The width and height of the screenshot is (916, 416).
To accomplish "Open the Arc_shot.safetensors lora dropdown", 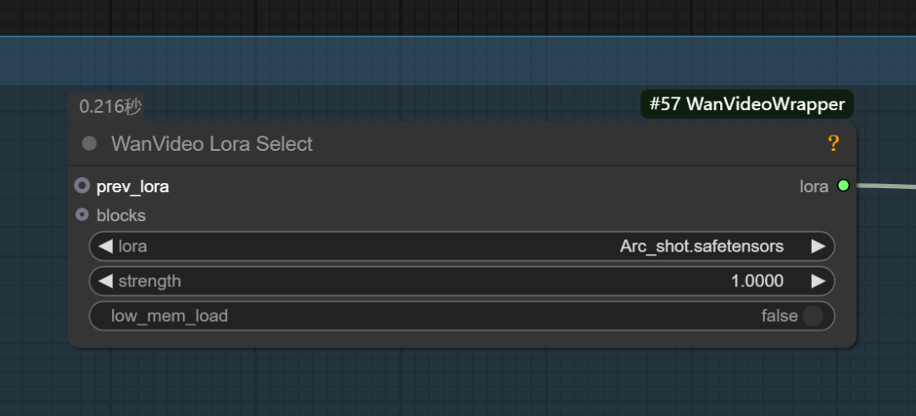I will coord(461,247).
